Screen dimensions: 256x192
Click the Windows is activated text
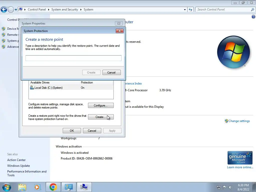pos(74,153)
